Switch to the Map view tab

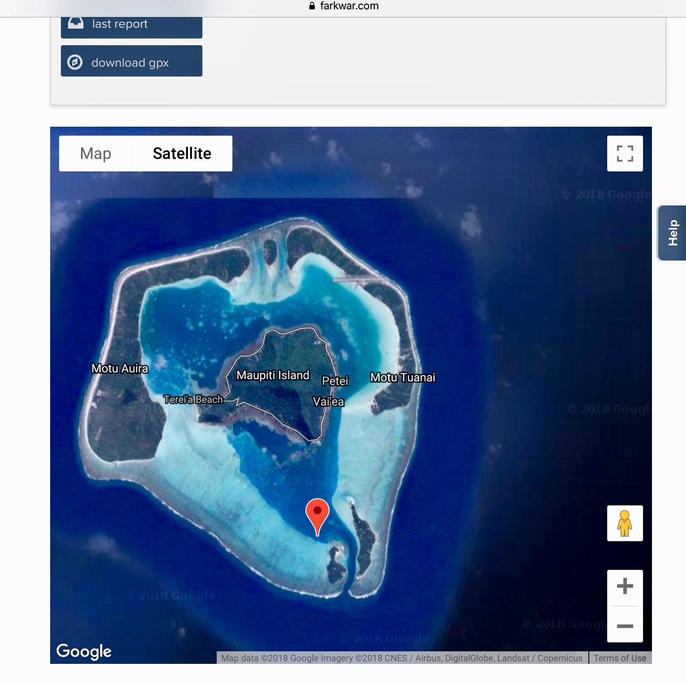95,154
